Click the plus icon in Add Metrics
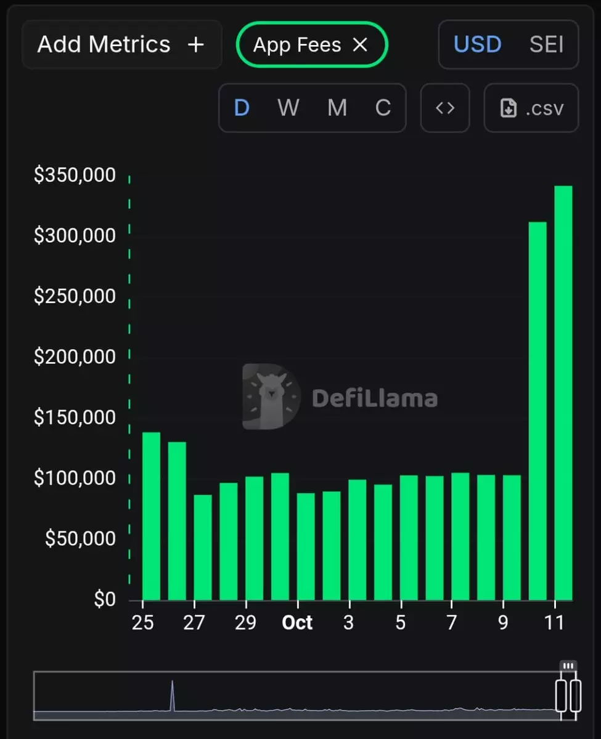601x739 pixels. tap(195, 45)
